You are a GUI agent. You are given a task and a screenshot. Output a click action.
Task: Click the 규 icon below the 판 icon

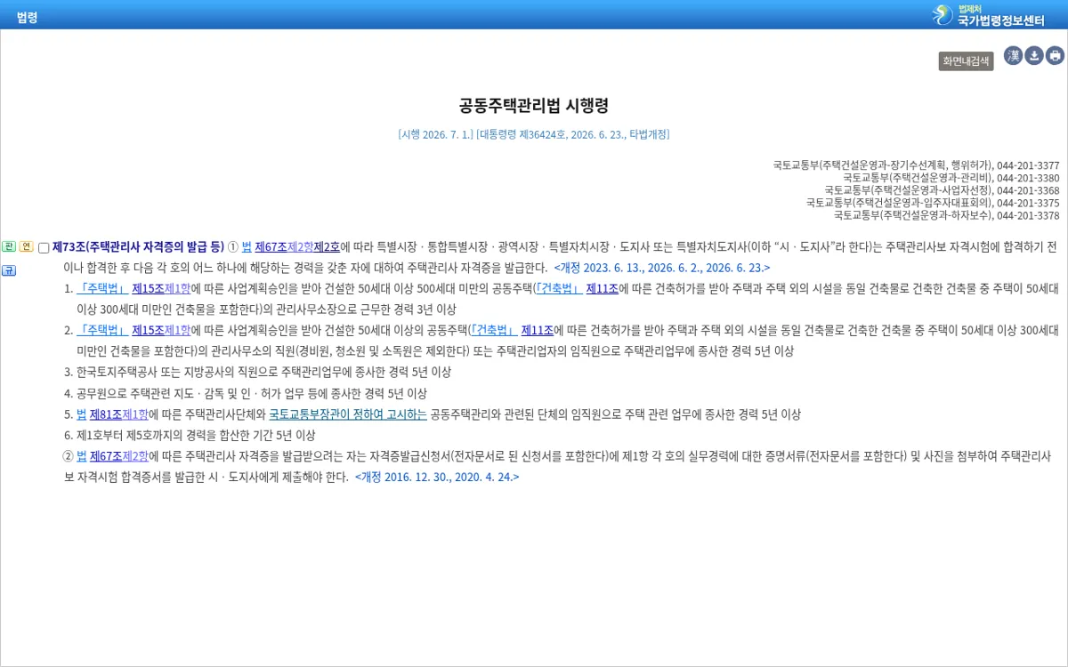8,270
